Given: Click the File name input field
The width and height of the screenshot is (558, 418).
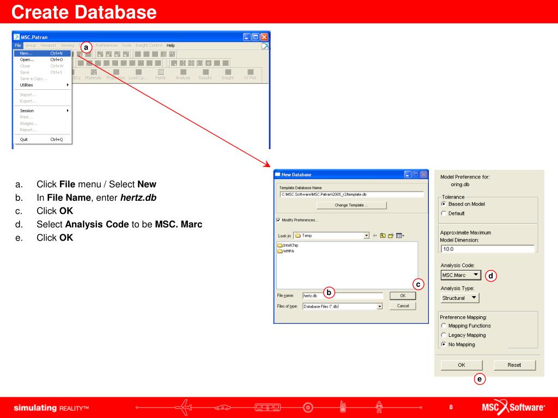Looking at the screenshot, I should 342,296.
